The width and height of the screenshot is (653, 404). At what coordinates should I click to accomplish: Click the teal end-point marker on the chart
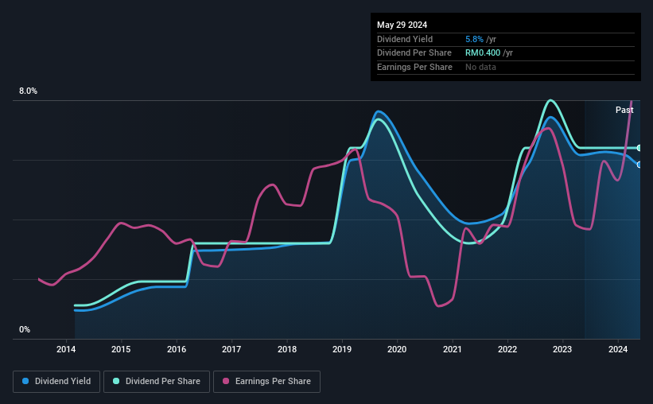[639, 148]
